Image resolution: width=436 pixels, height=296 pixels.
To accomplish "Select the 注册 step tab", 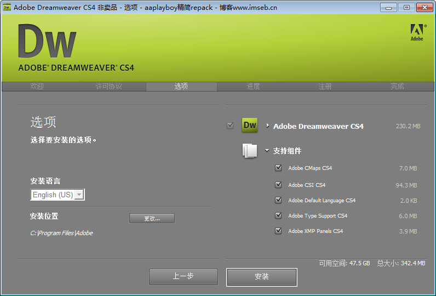I will tap(325, 86).
